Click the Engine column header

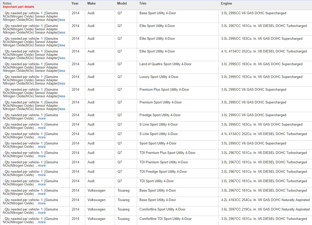226,3
